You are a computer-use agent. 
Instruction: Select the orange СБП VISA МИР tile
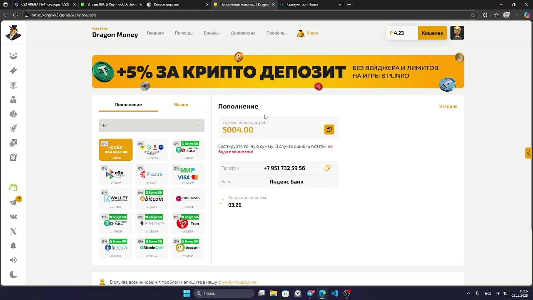click(x=116, y=150)
